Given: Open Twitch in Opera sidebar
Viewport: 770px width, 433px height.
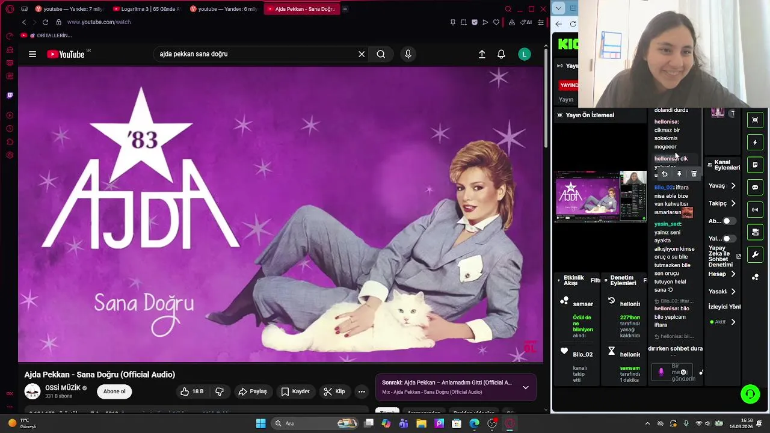Looking at the screenshot, I should (10, 95).
